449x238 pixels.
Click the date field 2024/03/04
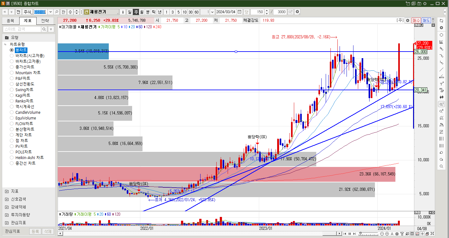[226, 12]
